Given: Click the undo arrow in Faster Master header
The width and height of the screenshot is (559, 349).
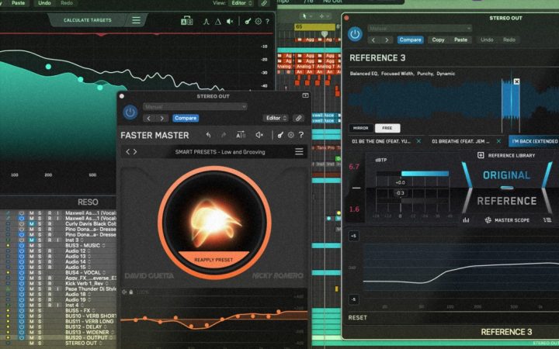Looking at the screenshot, I should (208, 135).
